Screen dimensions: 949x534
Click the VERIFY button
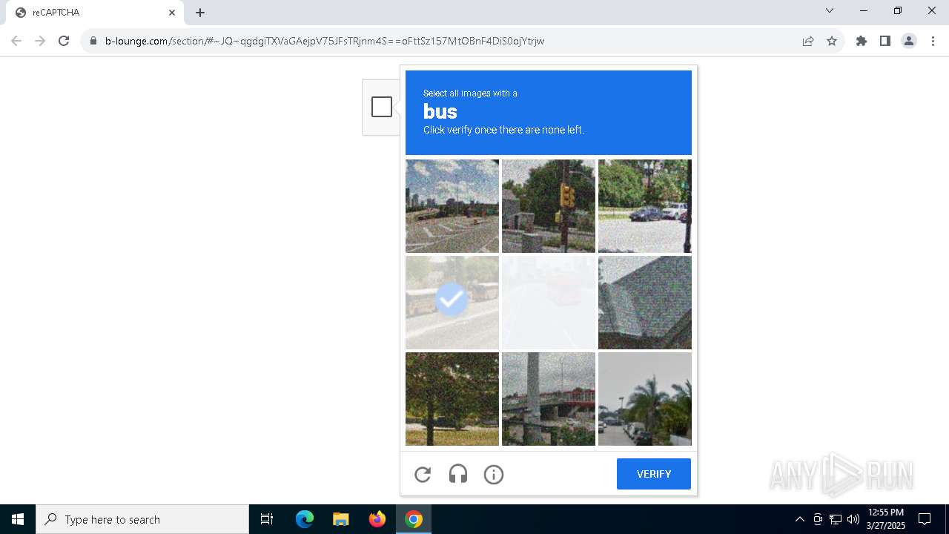(x=654, y=474)
